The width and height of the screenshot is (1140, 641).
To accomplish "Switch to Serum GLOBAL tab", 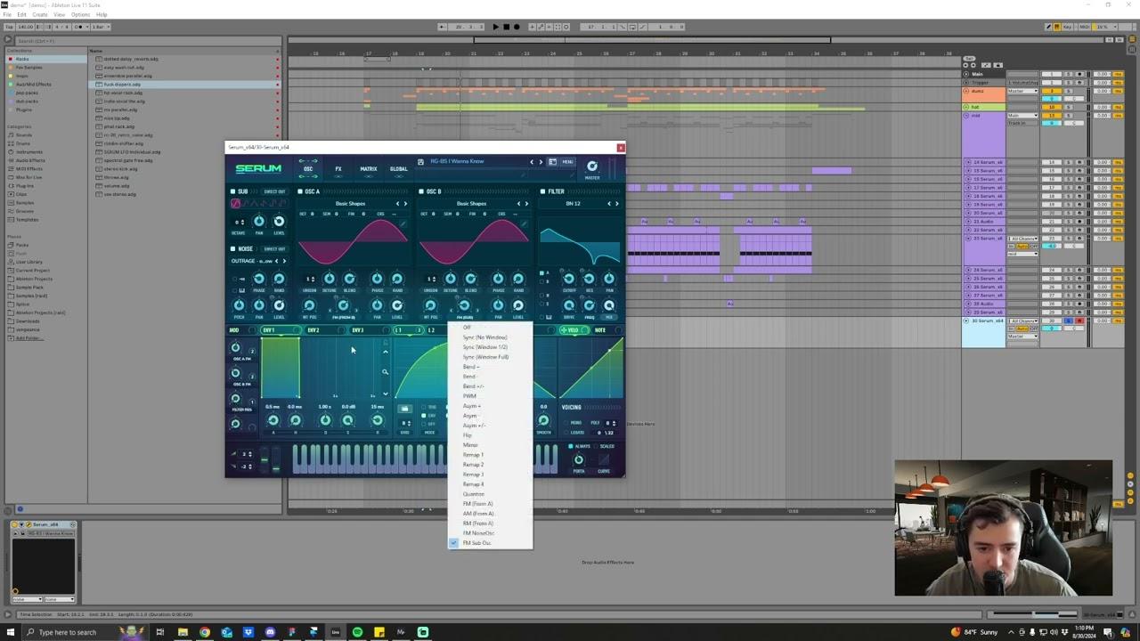I will (399, 169).
